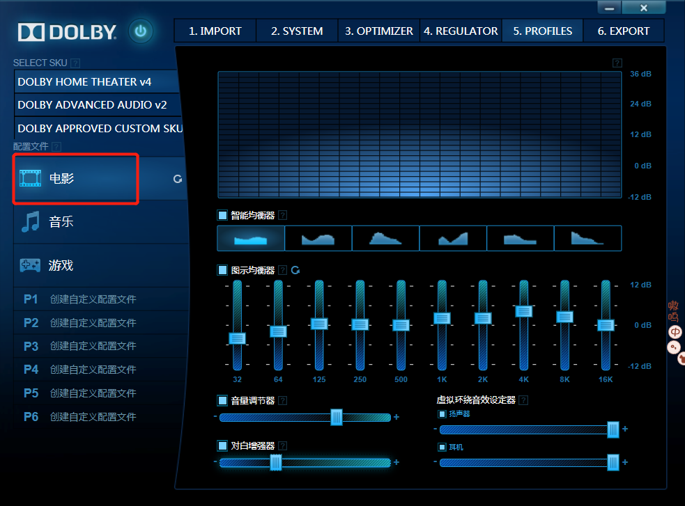This screenshot has width=685, height=506.
Task: Toggle the 对白增强器 checkbox
Action: tap(222, 445)
